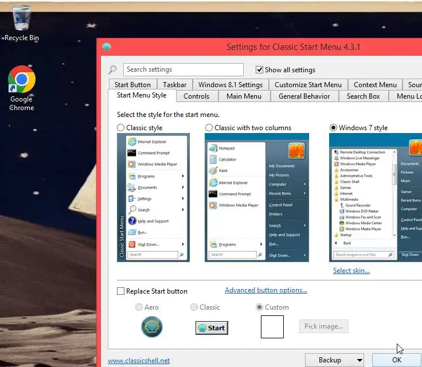Click Command Prompt icon in Classic style preview
Viewport: 422px width, 367px height.
point(132,153)
